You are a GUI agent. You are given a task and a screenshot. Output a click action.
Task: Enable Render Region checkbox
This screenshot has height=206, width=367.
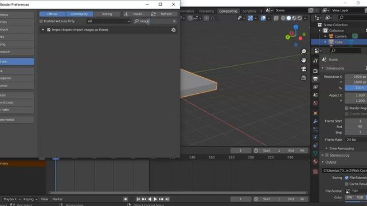tap(346, 108)
